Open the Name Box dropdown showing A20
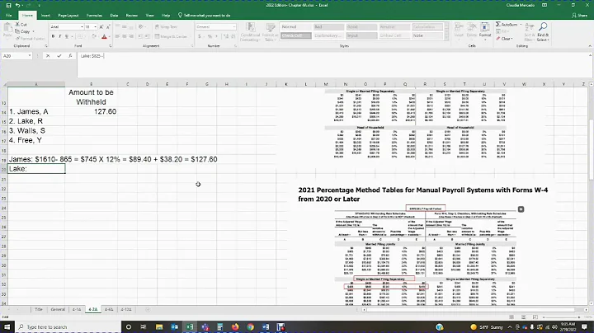The height and width of the screenshot is (333, 594). (29, 56)
